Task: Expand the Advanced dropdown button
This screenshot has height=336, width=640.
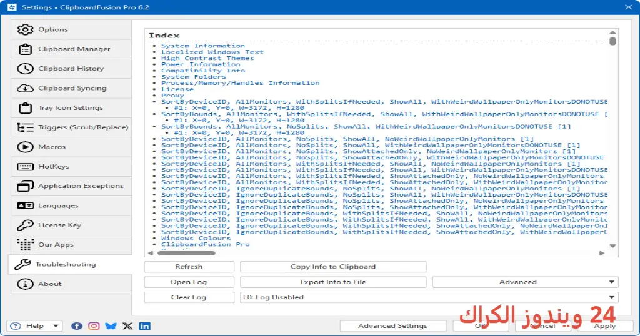Action: pos(525,282)
